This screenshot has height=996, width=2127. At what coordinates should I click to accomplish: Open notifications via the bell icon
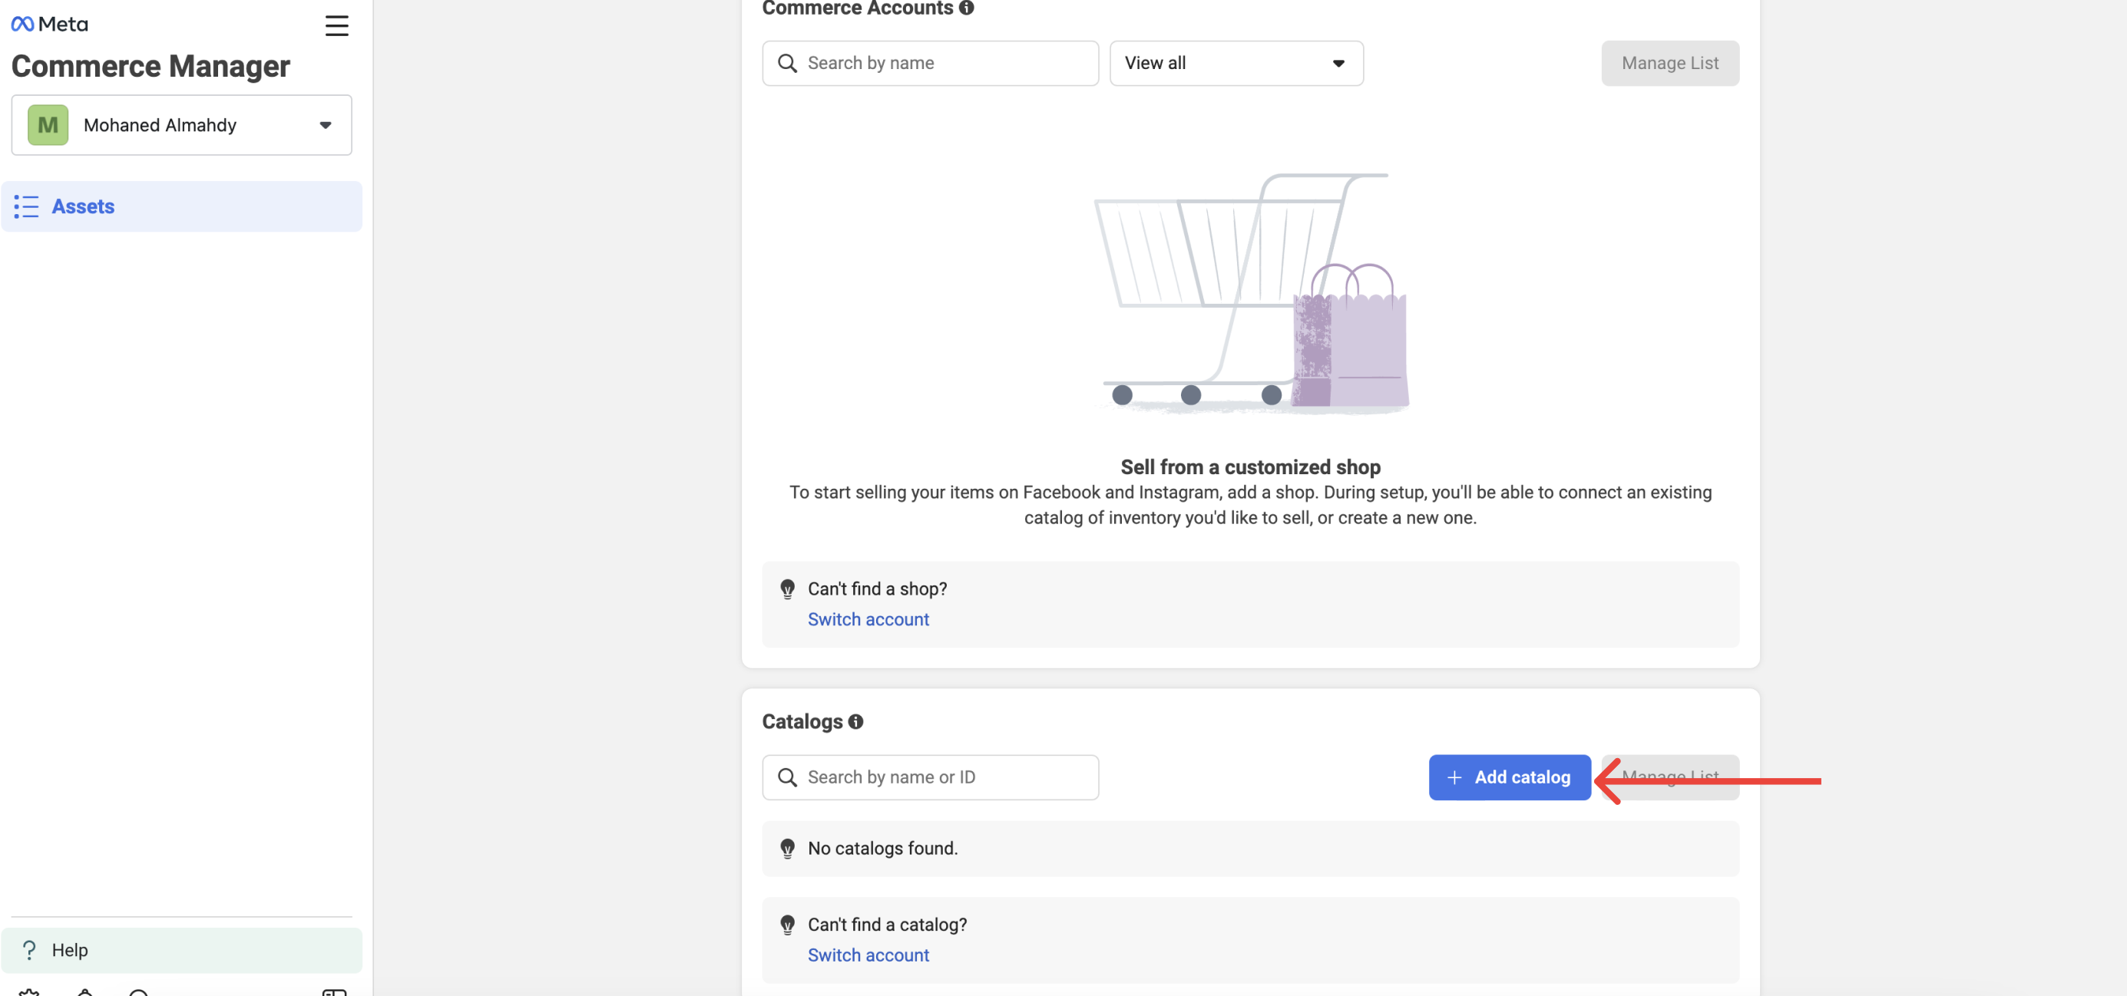(84, 992)
